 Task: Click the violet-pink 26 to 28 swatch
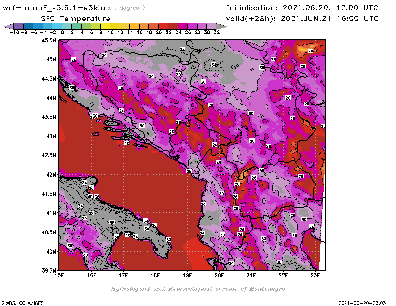(x=192, y=26)
